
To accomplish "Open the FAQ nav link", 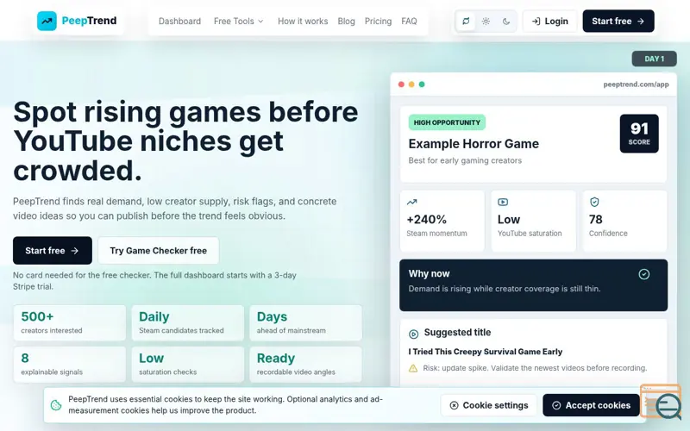I will [x=409, y=21].
